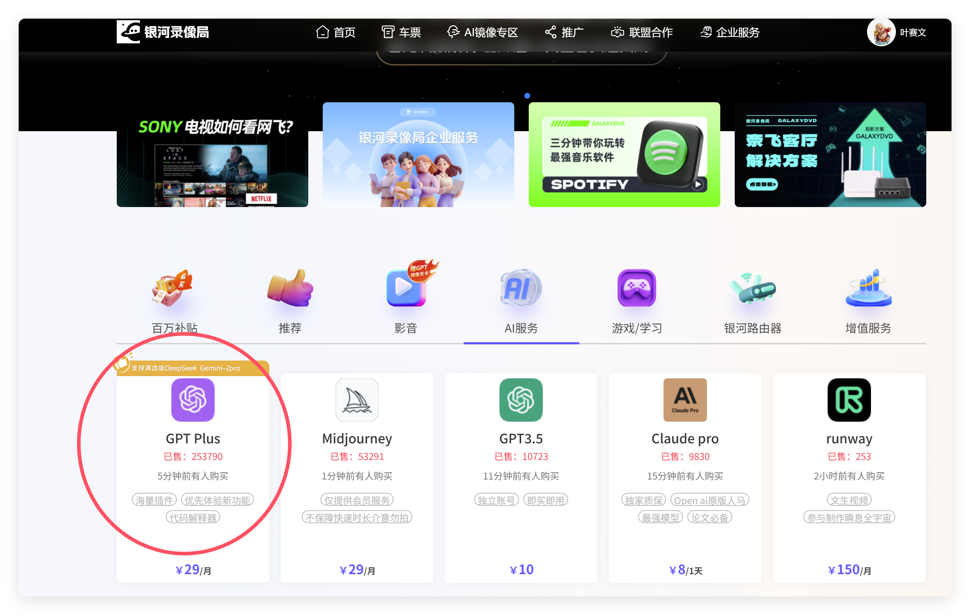Click the GPT3.5 price ¥10

point(521,569)
